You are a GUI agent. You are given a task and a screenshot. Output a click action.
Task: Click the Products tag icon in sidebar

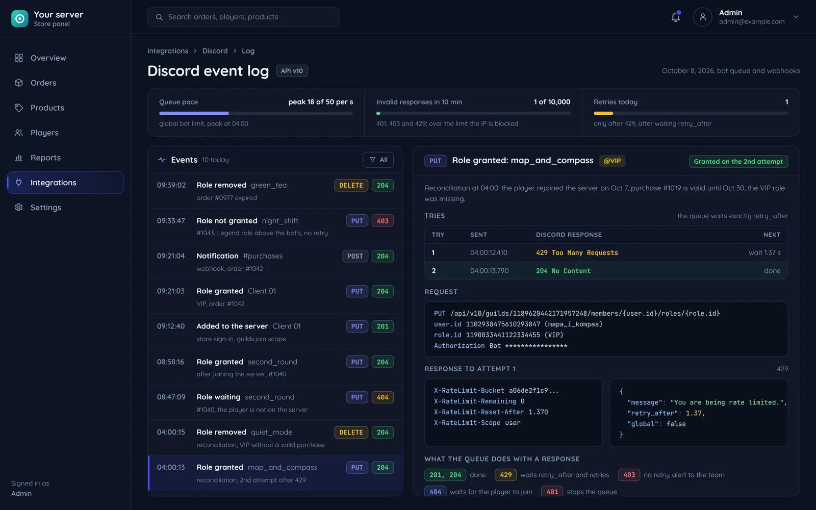19,108
